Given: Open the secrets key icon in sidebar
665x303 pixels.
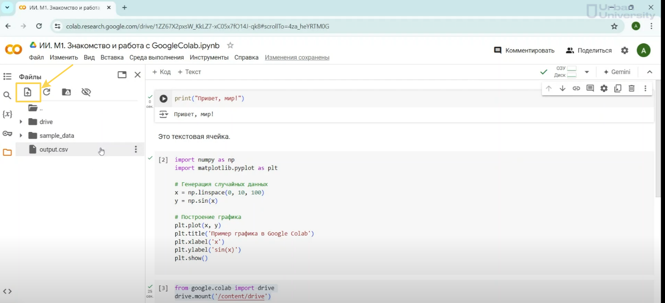Looking at the screenshot, I should click(7, 134).
